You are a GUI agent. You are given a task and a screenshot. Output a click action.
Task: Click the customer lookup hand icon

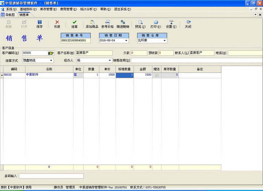click(x=51, y=53)
